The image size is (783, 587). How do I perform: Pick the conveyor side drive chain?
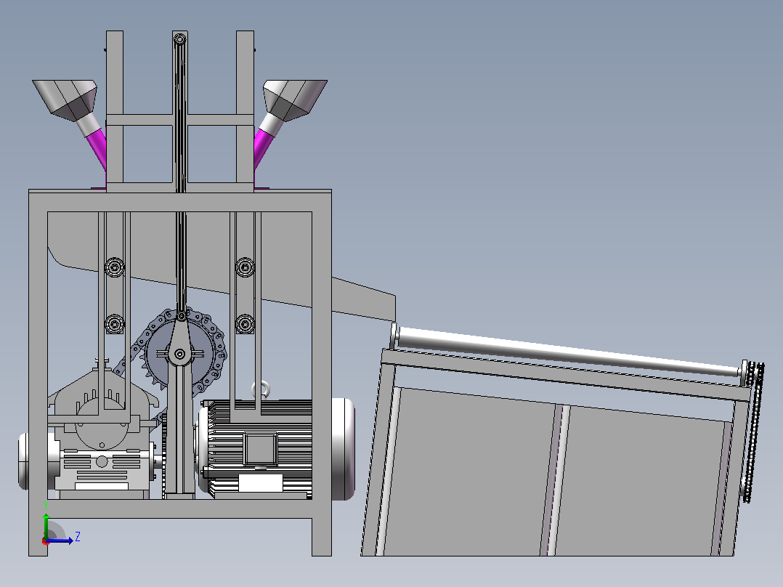[x=753, y=432]
